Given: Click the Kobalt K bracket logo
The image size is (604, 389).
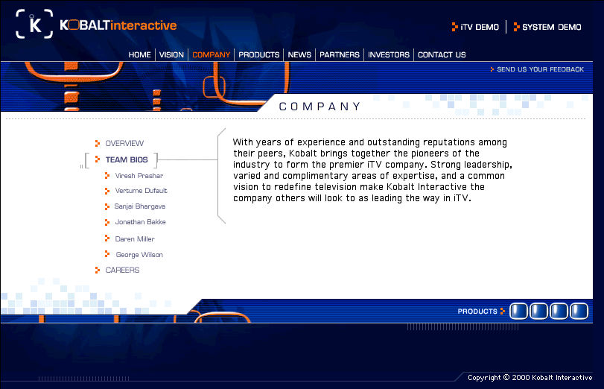Looking at the screenshot, I should pos(34,24).
